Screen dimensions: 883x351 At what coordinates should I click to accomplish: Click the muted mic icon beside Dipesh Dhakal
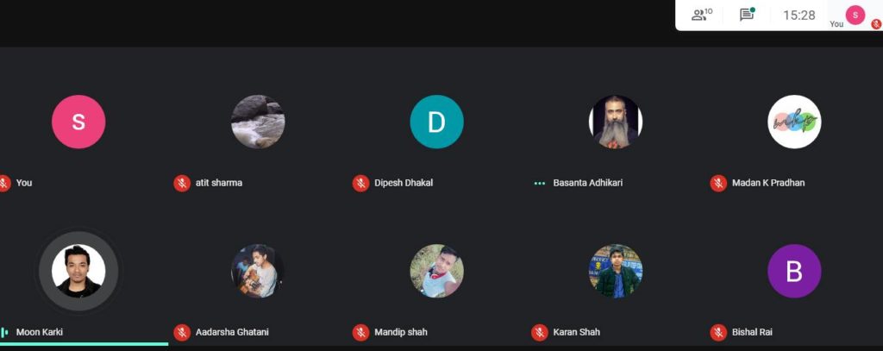click(x=360, y=183)
